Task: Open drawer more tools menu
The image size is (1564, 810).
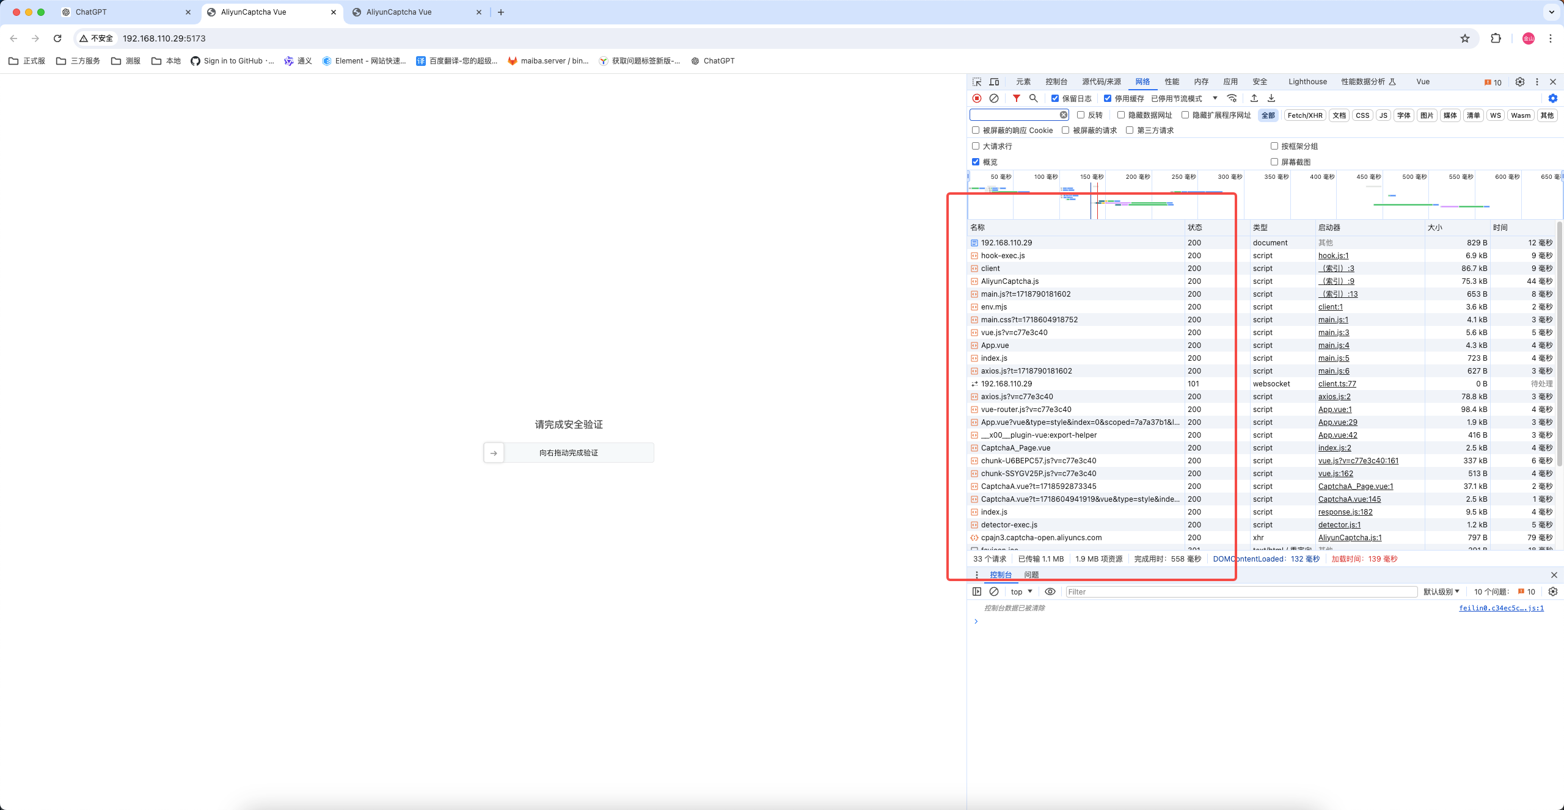Action: [976, 575]
